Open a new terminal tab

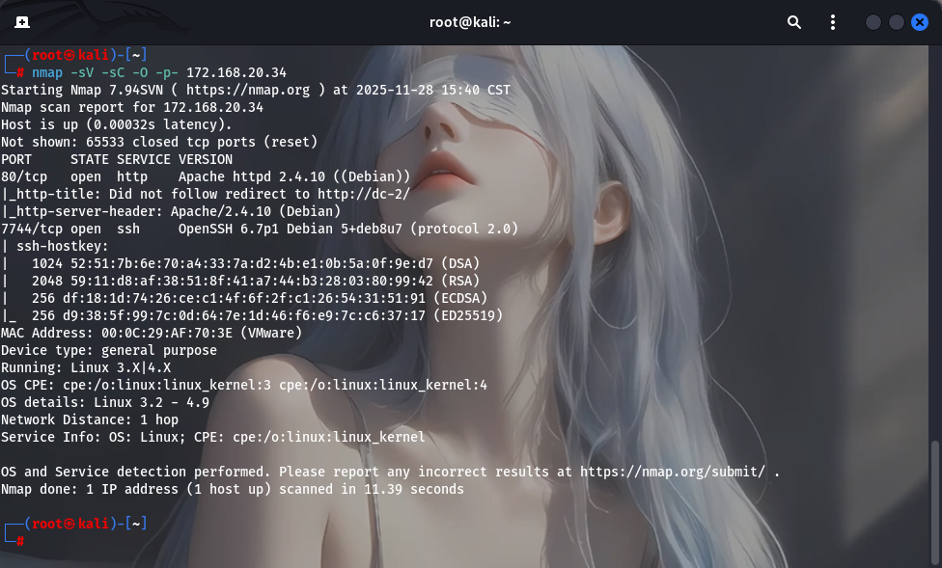click(x=22, y=22)
